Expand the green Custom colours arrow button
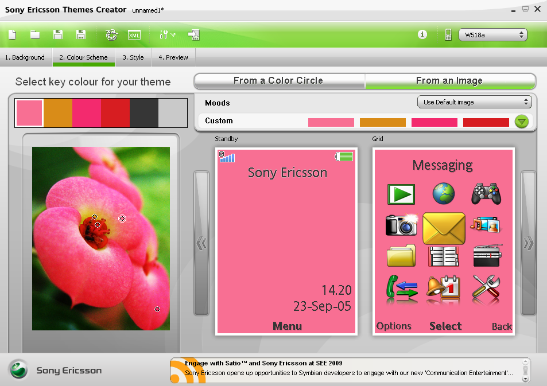547x386 pixels. [x=522, y=122]
